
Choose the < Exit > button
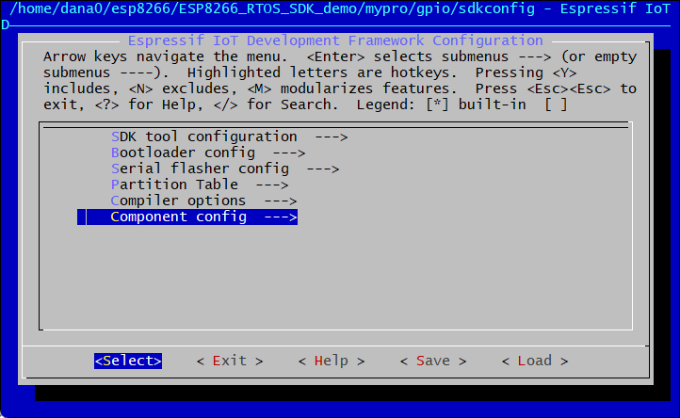(230, 361)
